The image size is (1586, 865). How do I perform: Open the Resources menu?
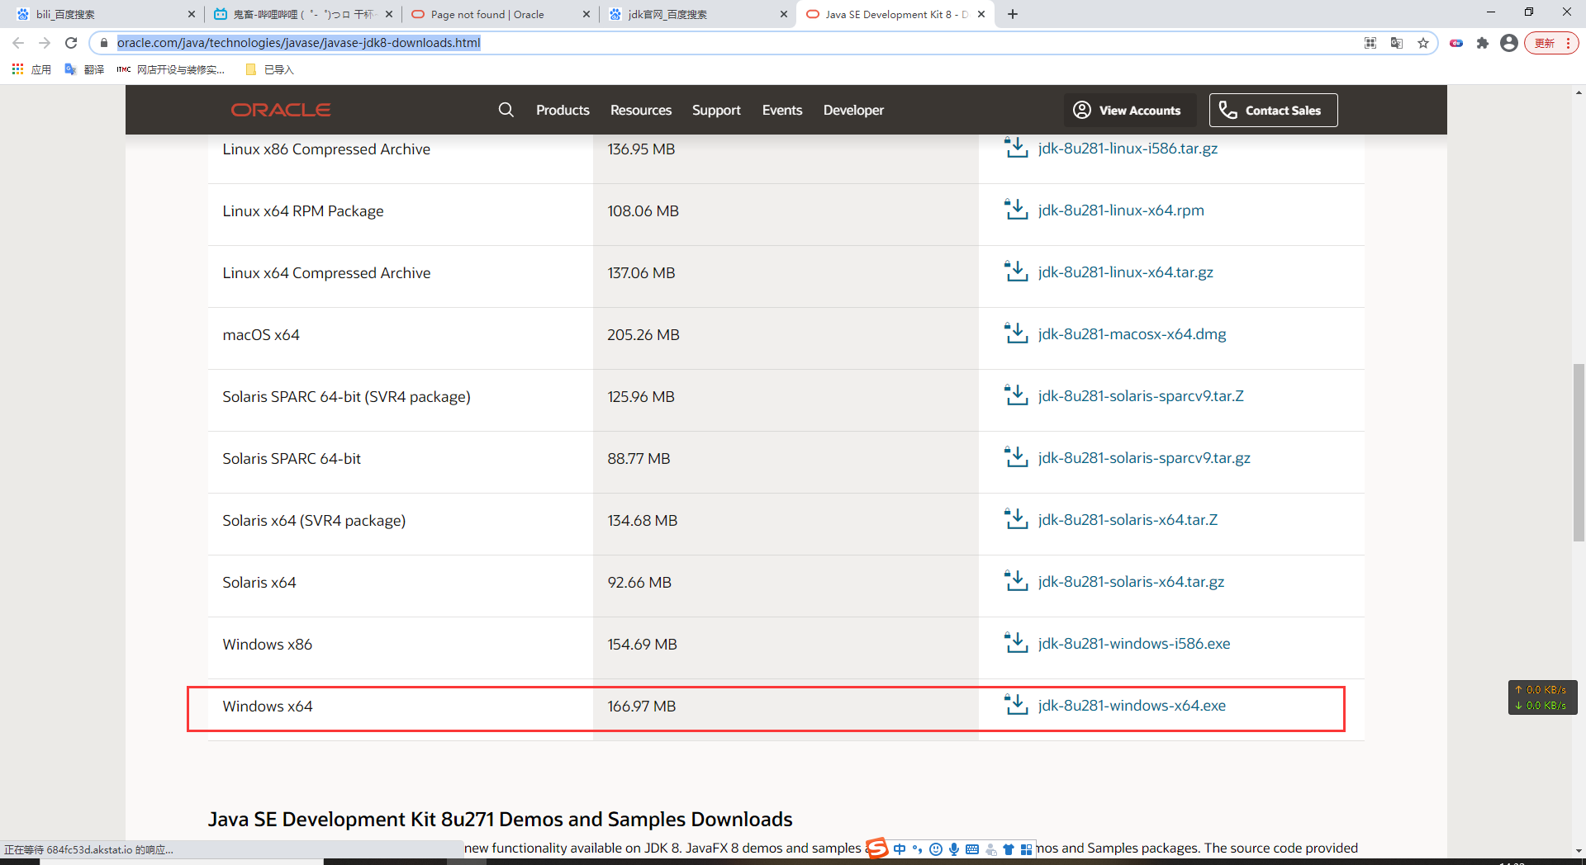(x=641, y=110)
